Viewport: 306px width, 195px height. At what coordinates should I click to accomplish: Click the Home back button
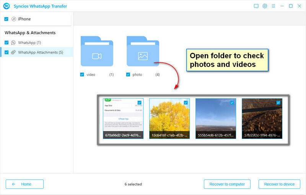pyautogui.click(x=24, y=184)
